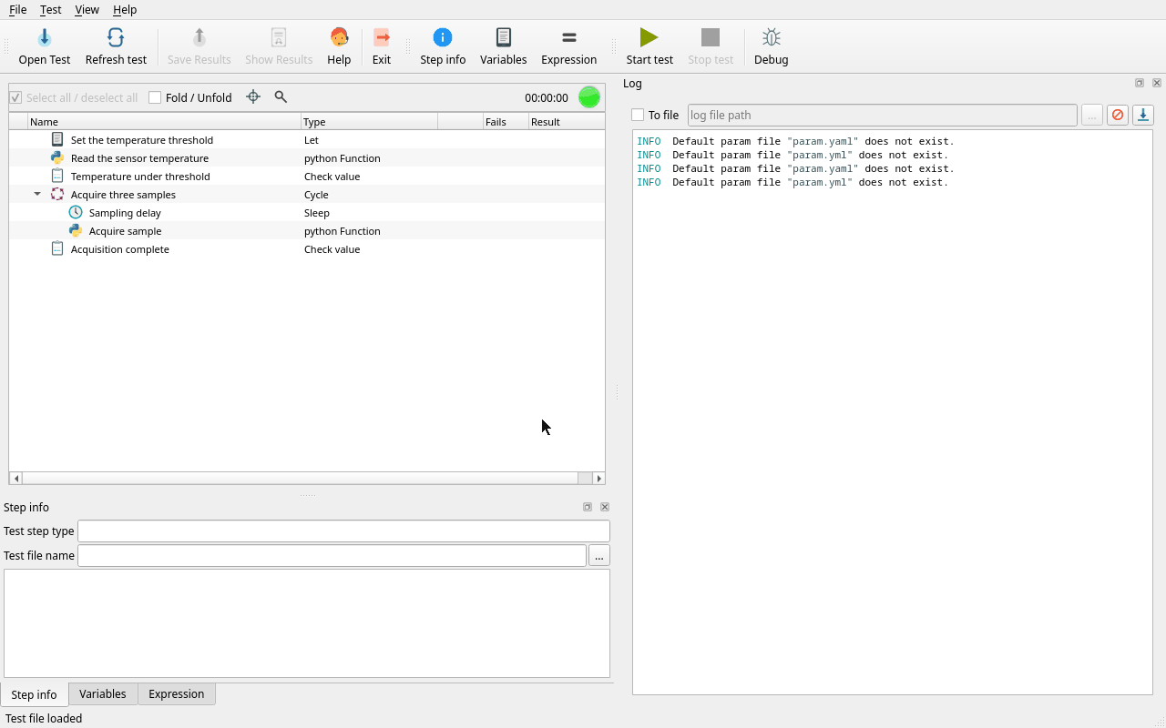Enable the Fold / Unfold checkbox

155,97
